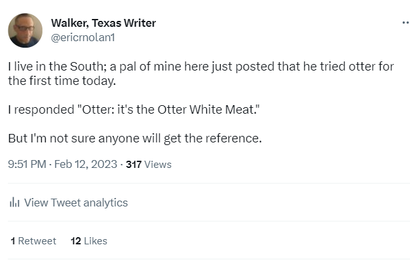This screenshot has height=262, width=410.
Task: Open the "View Tweet analytics" link
Action: 76,203
